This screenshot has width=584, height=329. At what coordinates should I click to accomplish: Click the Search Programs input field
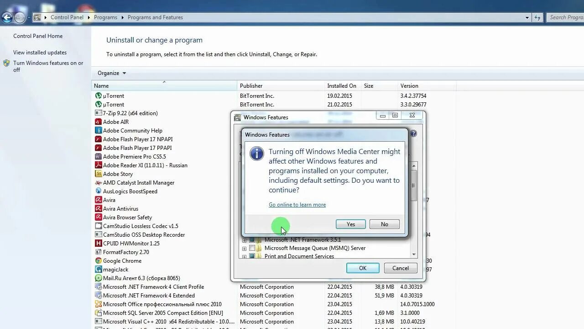pyautogui.click(x=566, y=17)
